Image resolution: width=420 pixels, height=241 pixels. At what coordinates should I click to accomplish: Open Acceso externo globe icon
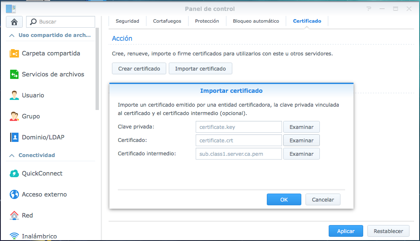pyautogui.click(x=14, y=194)
